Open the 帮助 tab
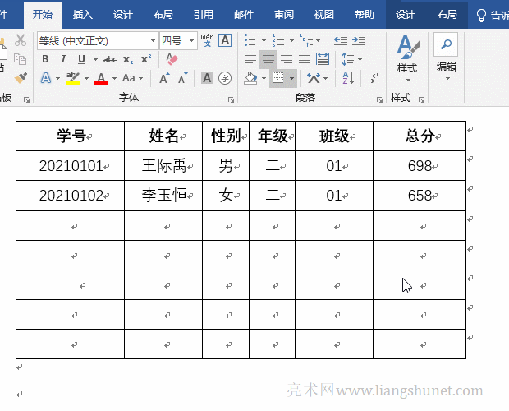The image size is (509, 411). click(x=365, y=15)
